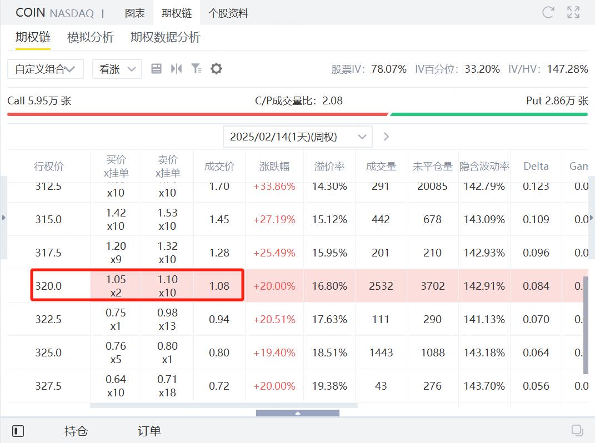Click bid price 1.05 x2 cell
This screenshot has height=443, width=595.
(x=116, y=286)
